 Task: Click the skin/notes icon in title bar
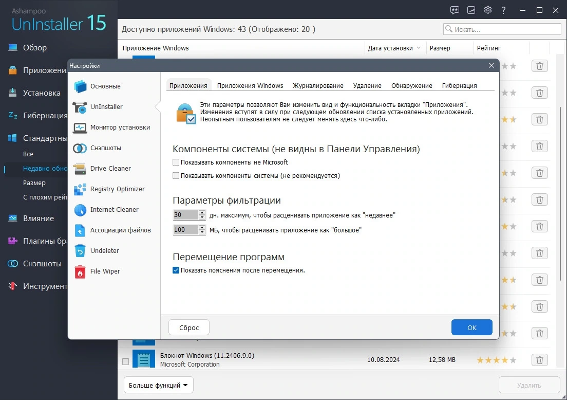pyautogui.click(x=471, y=10)
